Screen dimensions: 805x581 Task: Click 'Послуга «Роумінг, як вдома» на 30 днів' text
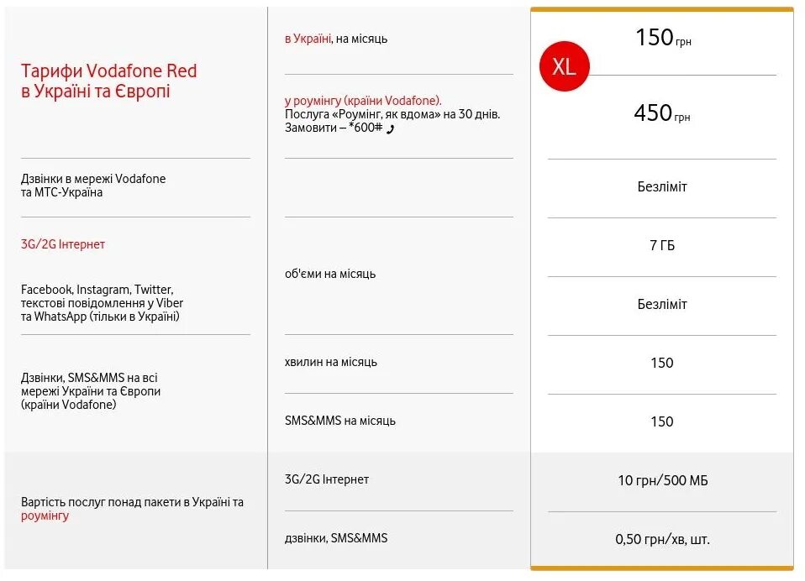pos(392,114)
